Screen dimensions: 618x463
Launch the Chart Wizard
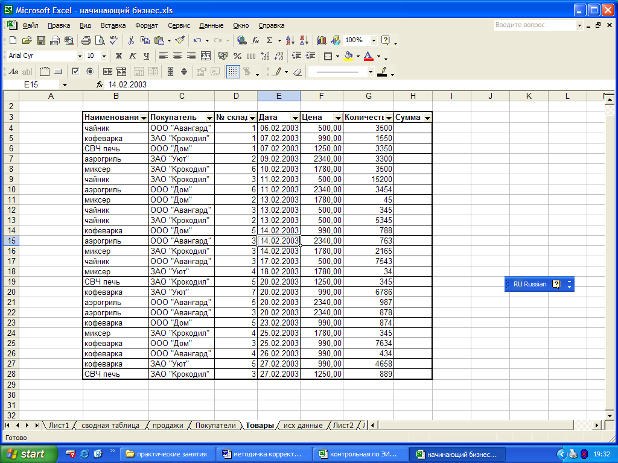322,40
